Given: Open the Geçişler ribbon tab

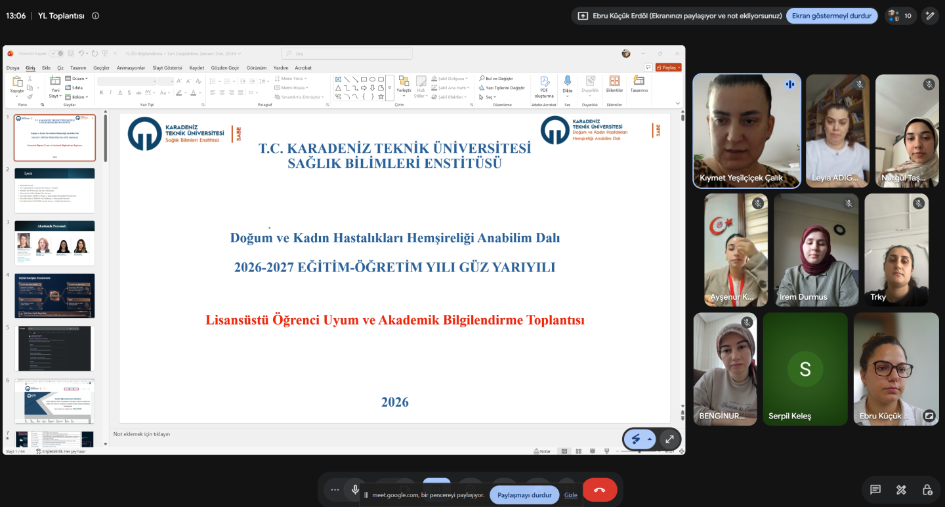Looking at the screenshot, I should pos(101,68).
